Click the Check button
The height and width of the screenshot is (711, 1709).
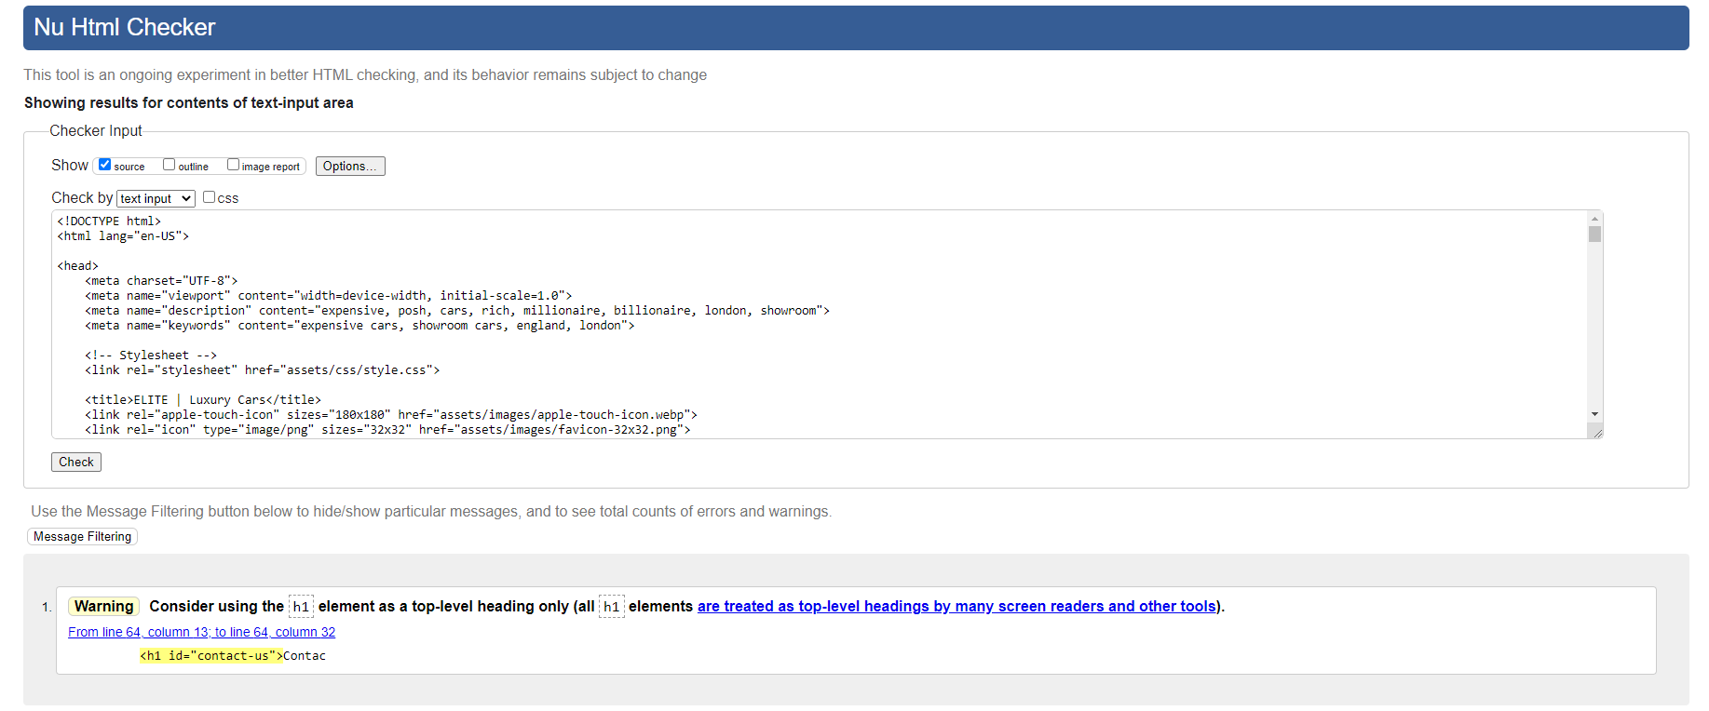pos(76,462)
